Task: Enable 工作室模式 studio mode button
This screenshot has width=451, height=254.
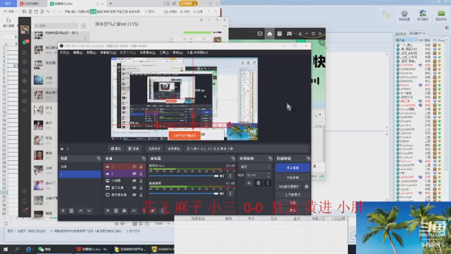Action: click(293, 195)
